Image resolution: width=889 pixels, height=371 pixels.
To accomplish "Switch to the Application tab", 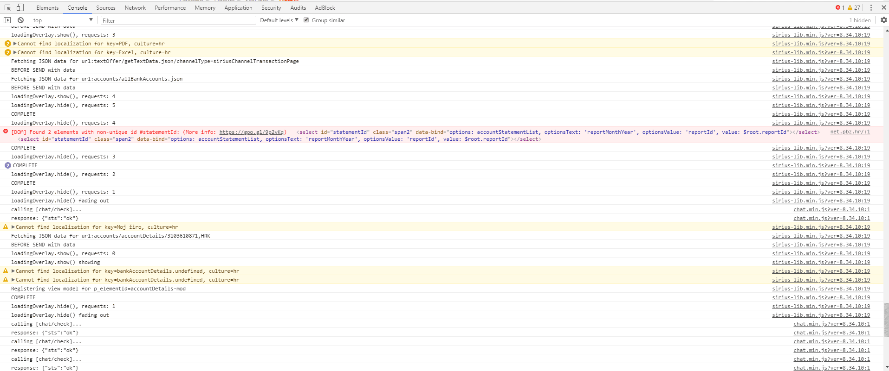I will tap(238, 8).
